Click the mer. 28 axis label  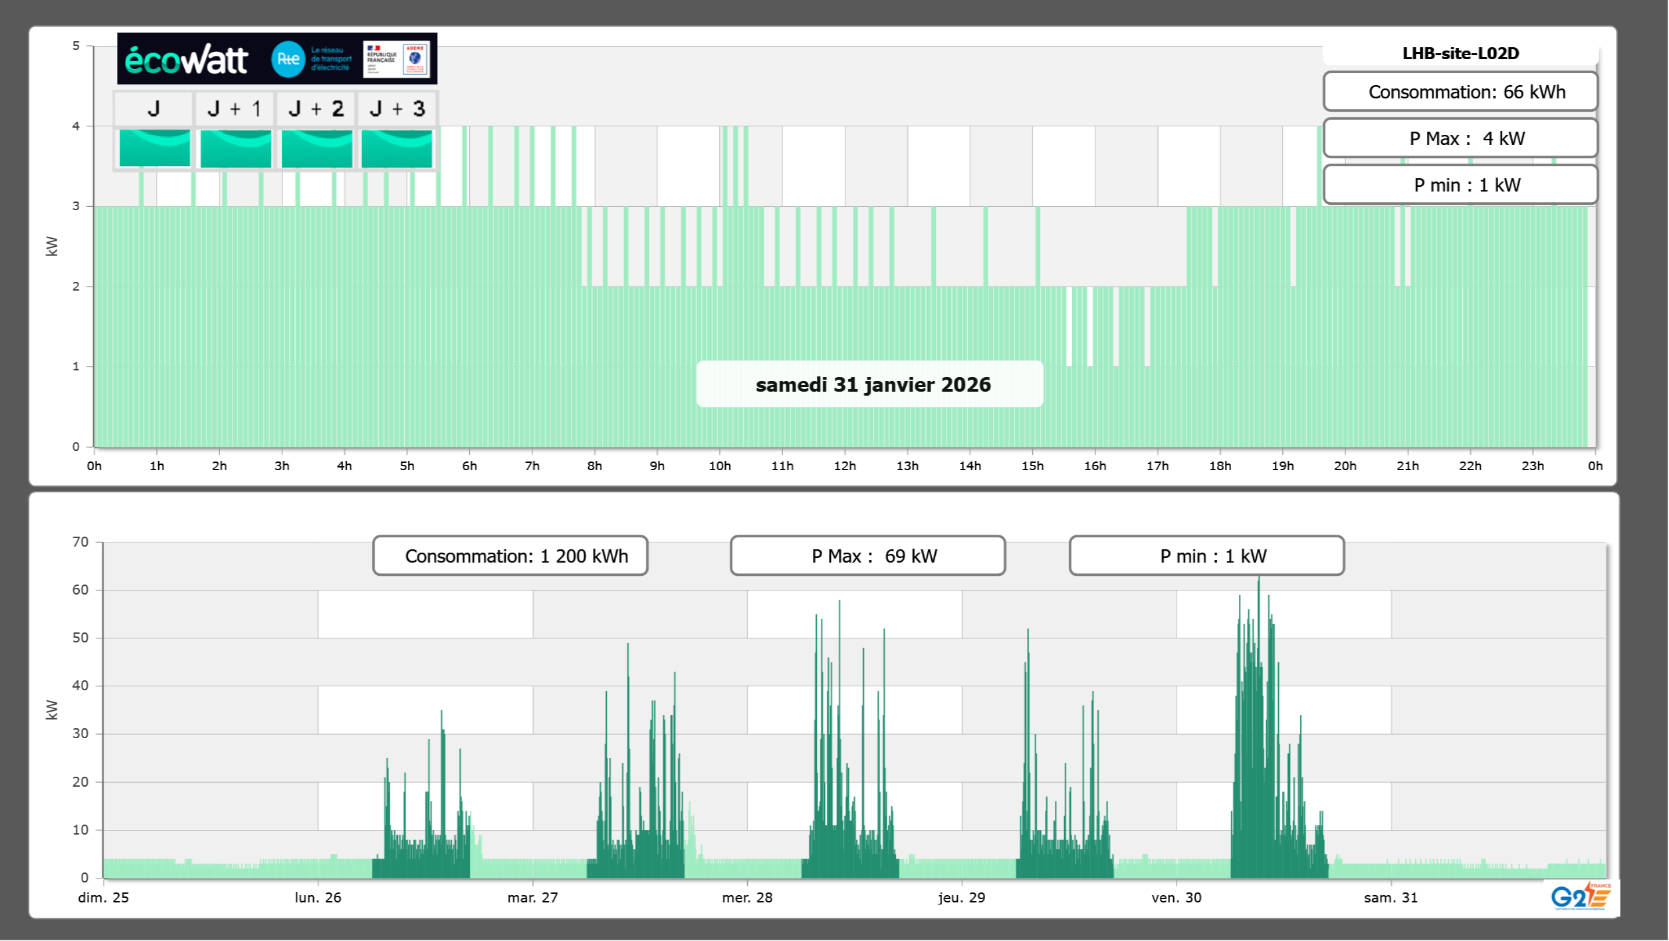pos(747,897)
